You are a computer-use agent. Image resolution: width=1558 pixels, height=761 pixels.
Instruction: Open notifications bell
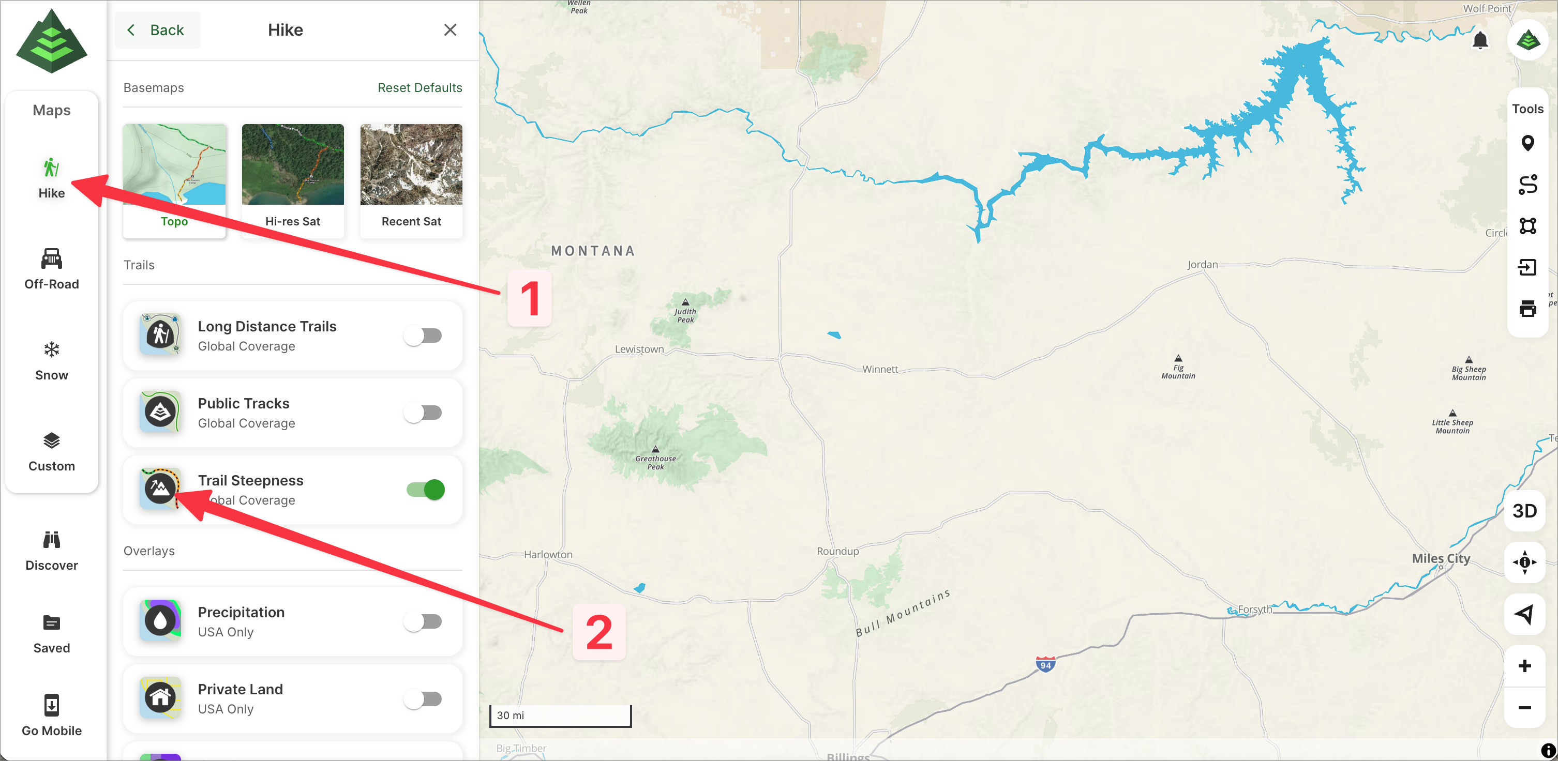pyautogui.click(x=1480, y=40)
